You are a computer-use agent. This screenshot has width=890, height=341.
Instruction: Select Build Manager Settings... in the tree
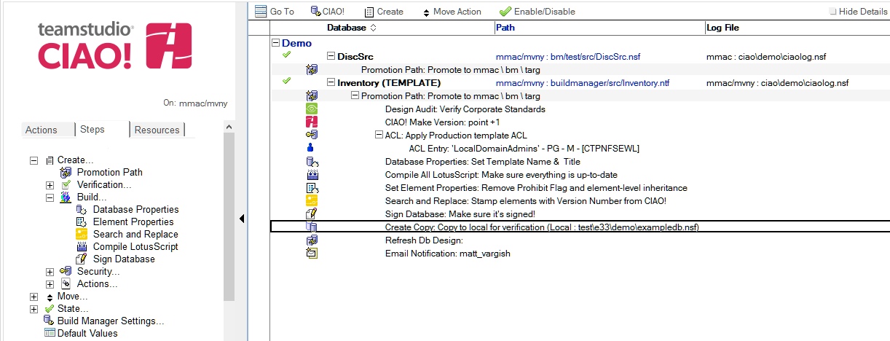point(111,321)
